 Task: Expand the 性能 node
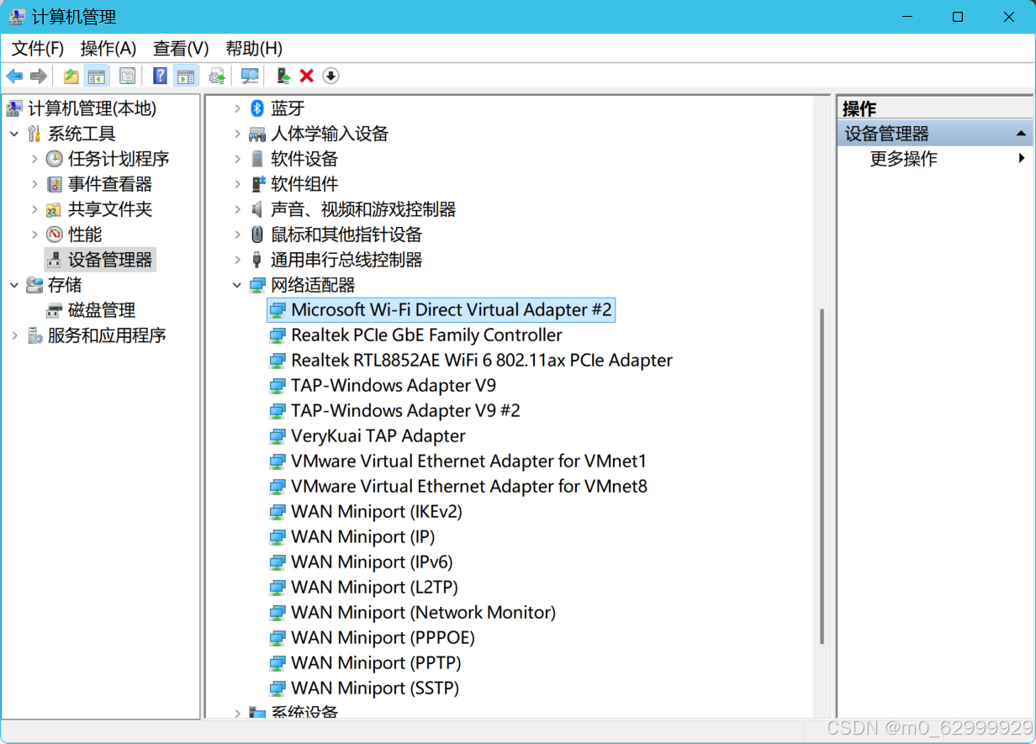34,235
